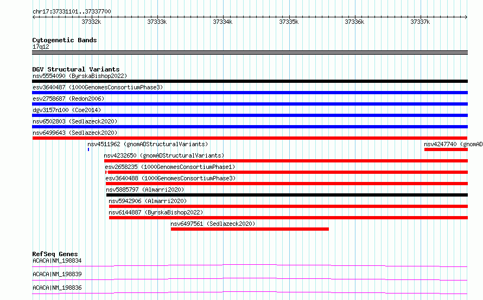Click the 37333k ruler tick label
Image resolution: width=483 pixels, height=300 pixels.
click(157, 22)
